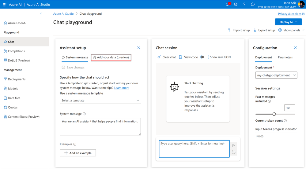Click the DALL·E (Preview) sidebar icon

[5, 61]
